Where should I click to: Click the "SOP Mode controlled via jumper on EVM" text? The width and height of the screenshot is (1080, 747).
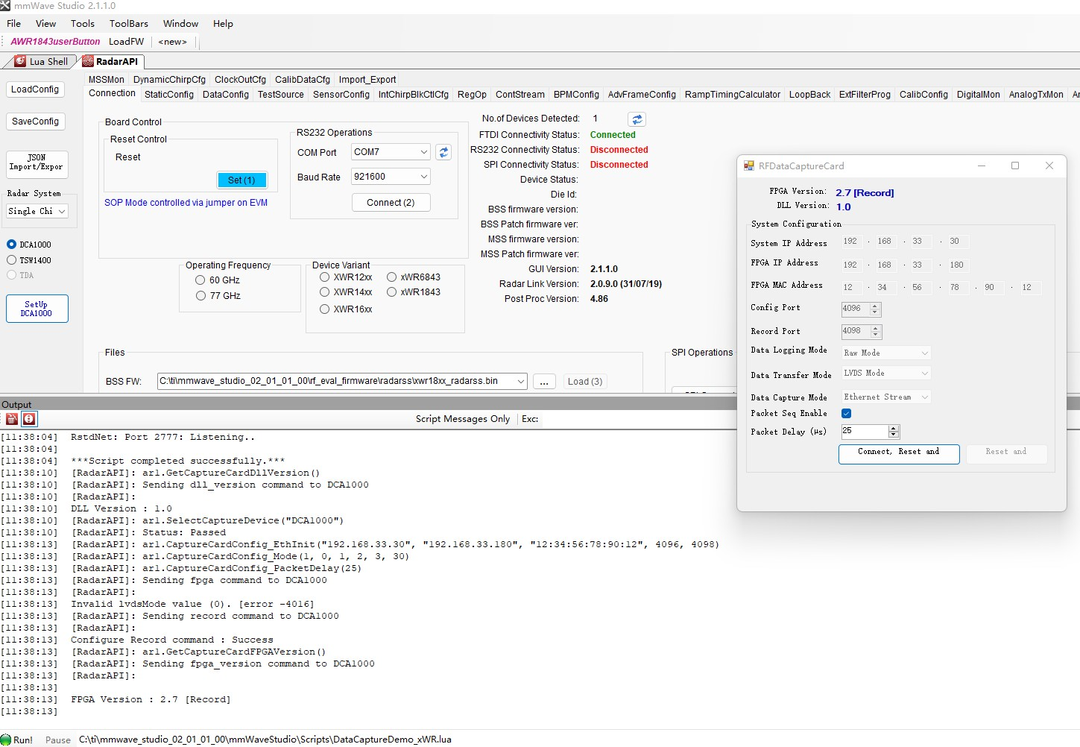(186, 203)
